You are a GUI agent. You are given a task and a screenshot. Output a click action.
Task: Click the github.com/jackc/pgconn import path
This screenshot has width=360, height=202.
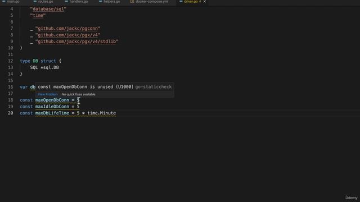[67, 29]
